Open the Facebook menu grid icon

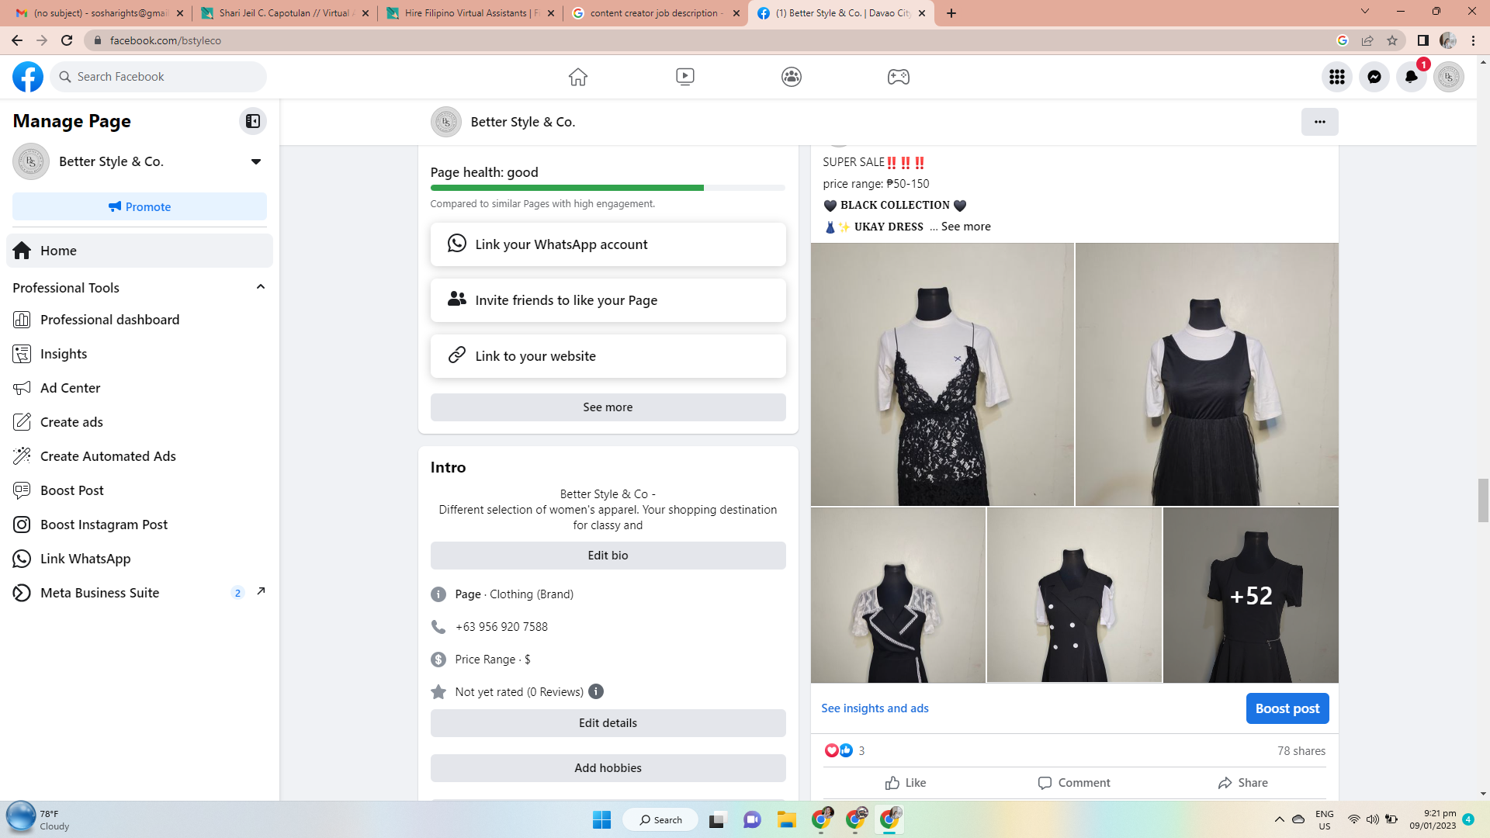(x=1336, y=77)
